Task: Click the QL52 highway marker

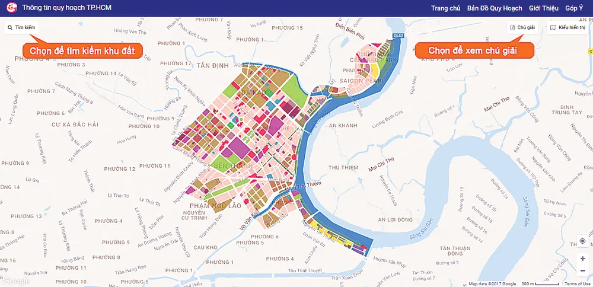Action: tap(398, 36)
